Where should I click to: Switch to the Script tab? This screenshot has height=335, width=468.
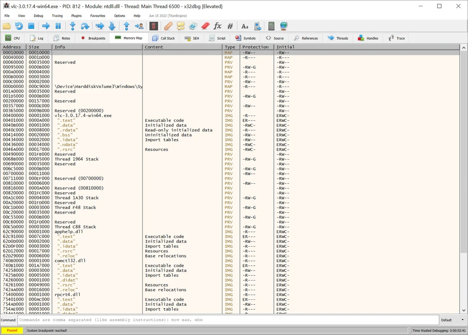(217, 38)
